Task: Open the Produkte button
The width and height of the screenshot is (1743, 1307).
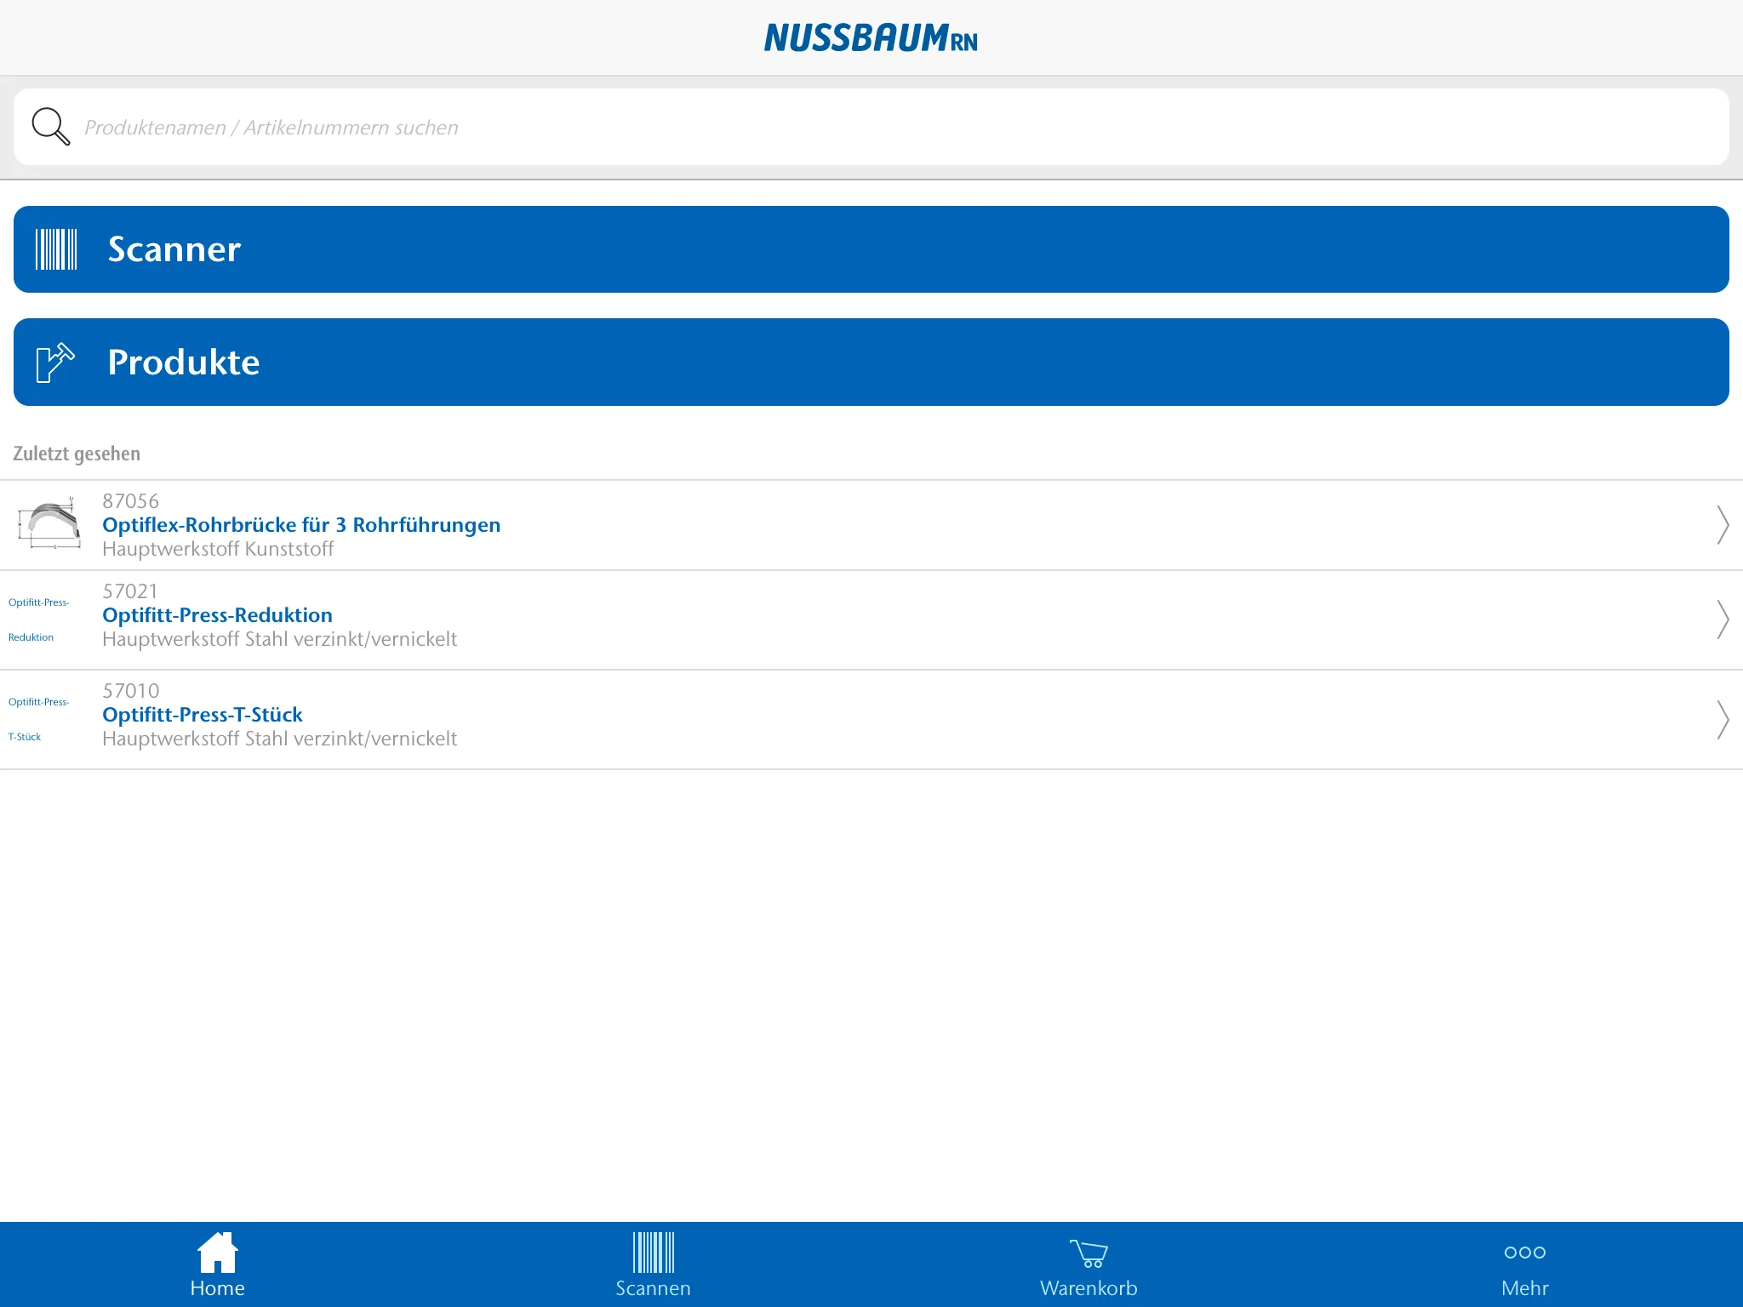Action: point(871,362)
